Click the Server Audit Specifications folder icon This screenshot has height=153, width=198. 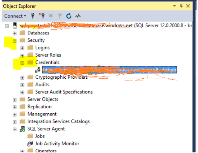30,92
